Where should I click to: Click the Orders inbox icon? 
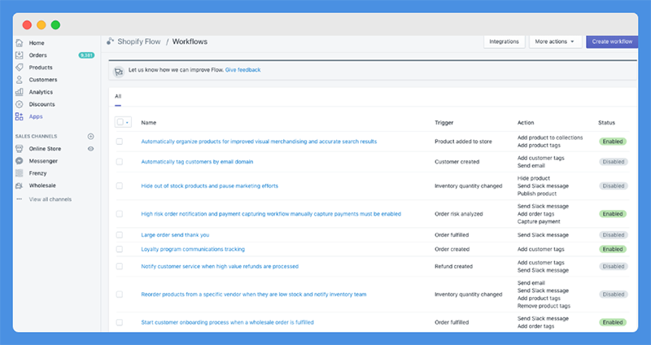[19, 55]
